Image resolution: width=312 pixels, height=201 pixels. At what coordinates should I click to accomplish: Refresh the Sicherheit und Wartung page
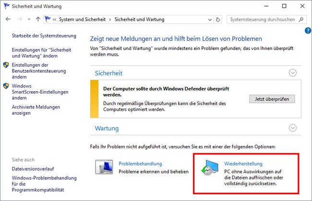pos(218,20)
